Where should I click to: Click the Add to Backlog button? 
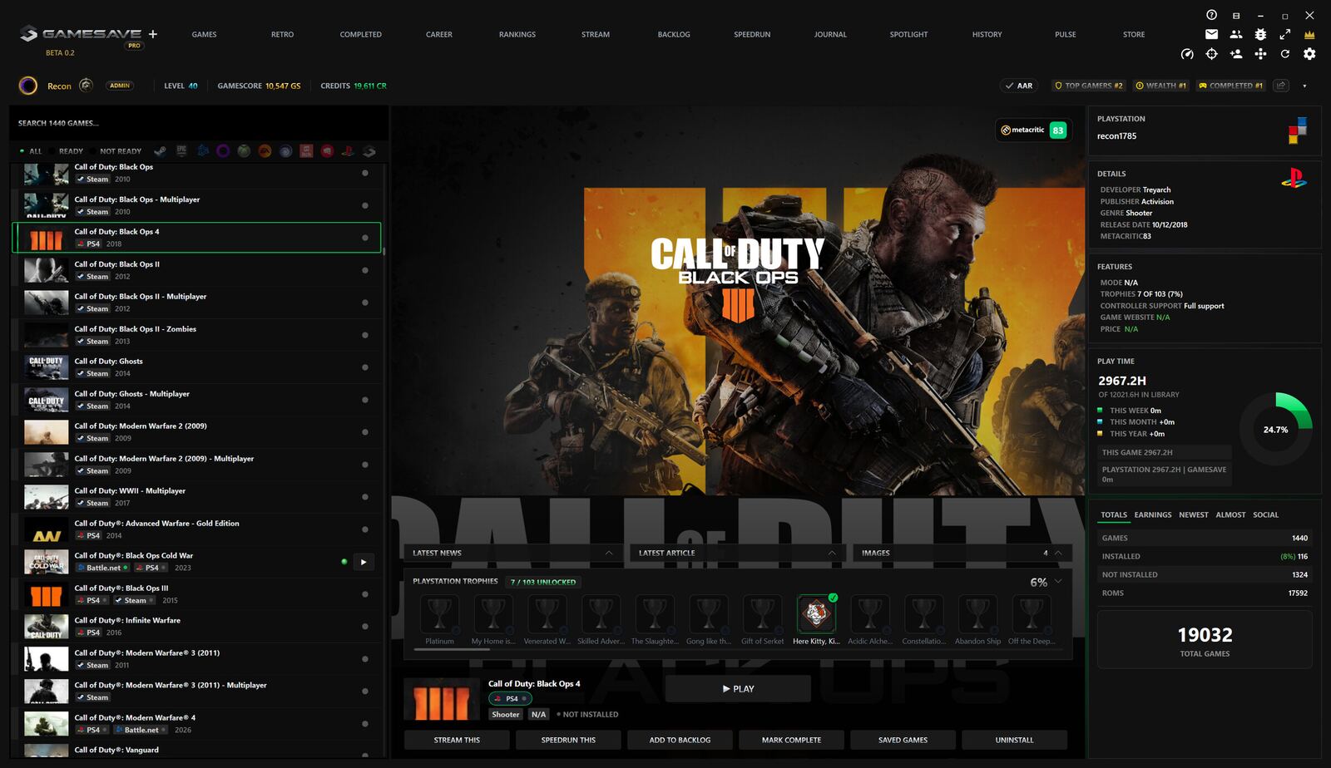pyautogui.click(x=680, y=740)
